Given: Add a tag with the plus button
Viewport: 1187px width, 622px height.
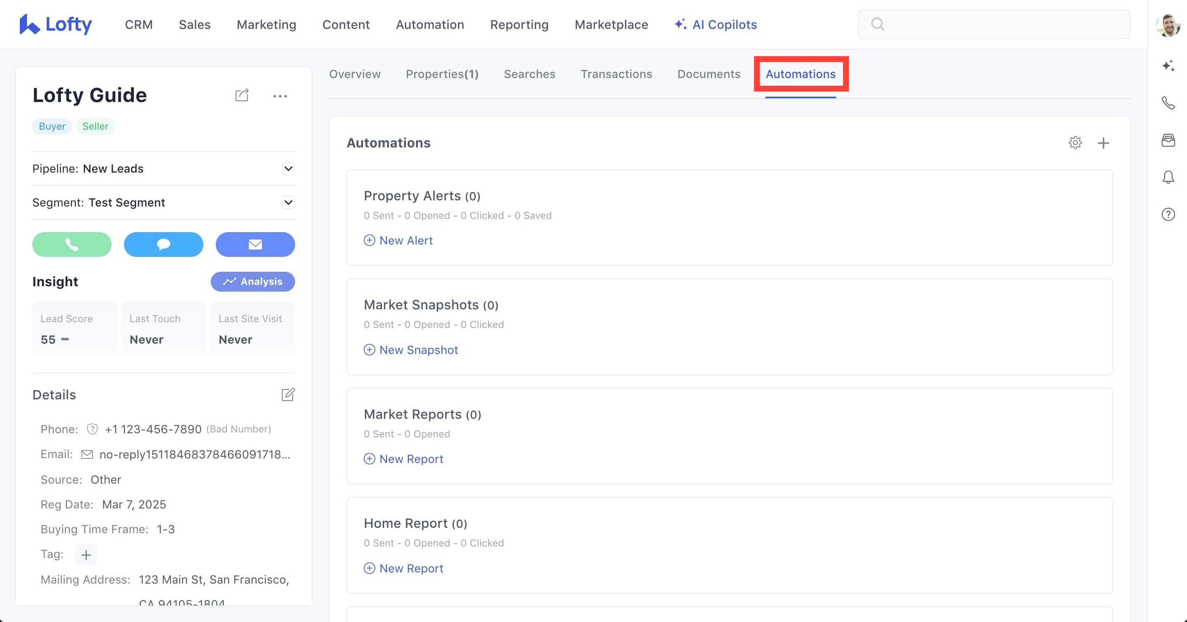Looking at the screenshot, I should (86, 555).
